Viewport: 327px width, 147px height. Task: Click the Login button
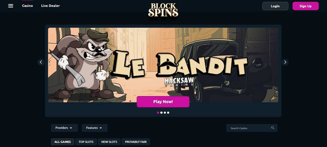tap(275, 6)
